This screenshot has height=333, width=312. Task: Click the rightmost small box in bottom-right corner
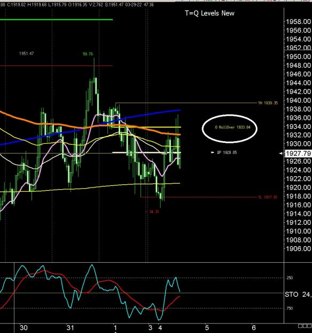[x=310, y=326]
